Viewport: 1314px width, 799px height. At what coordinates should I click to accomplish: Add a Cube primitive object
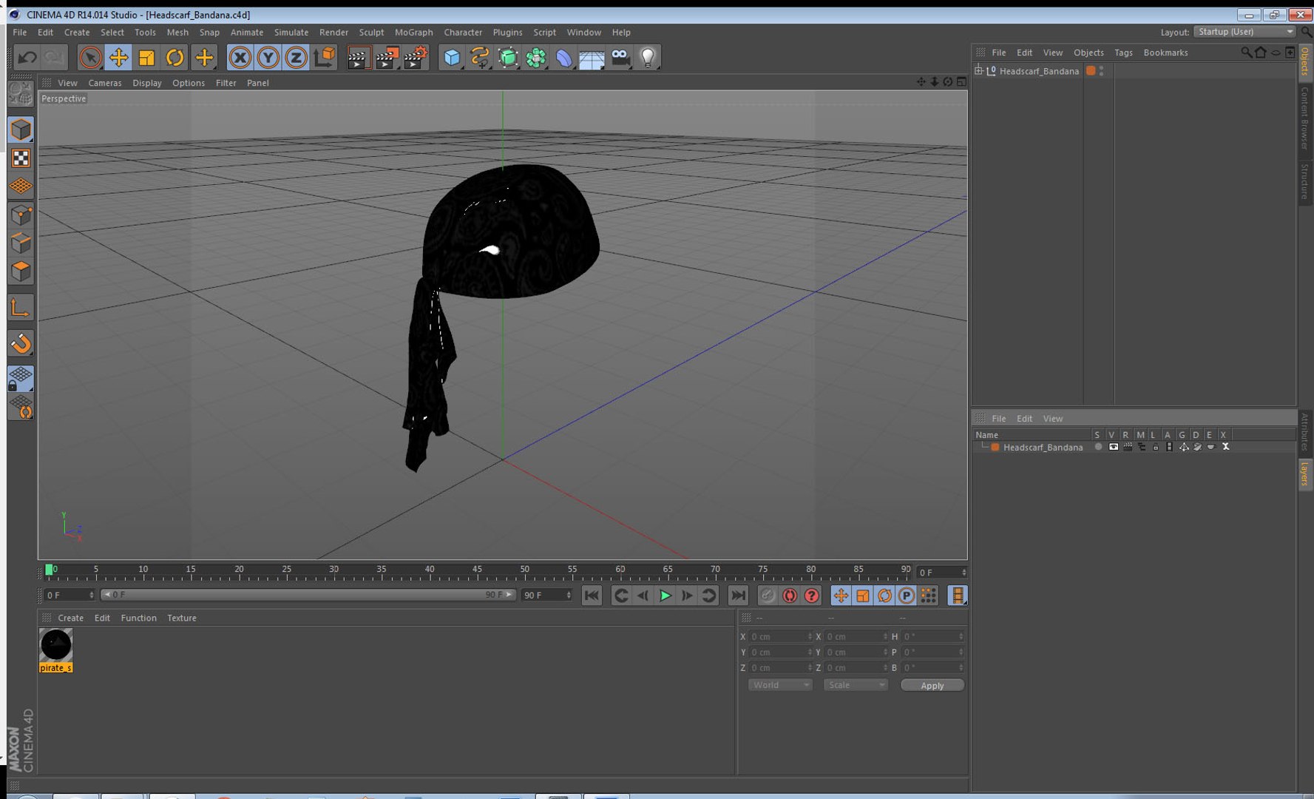click(452, 57)
